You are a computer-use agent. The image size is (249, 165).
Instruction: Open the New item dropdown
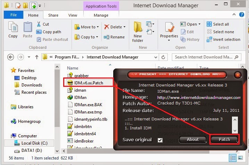[x=150, y=24]
